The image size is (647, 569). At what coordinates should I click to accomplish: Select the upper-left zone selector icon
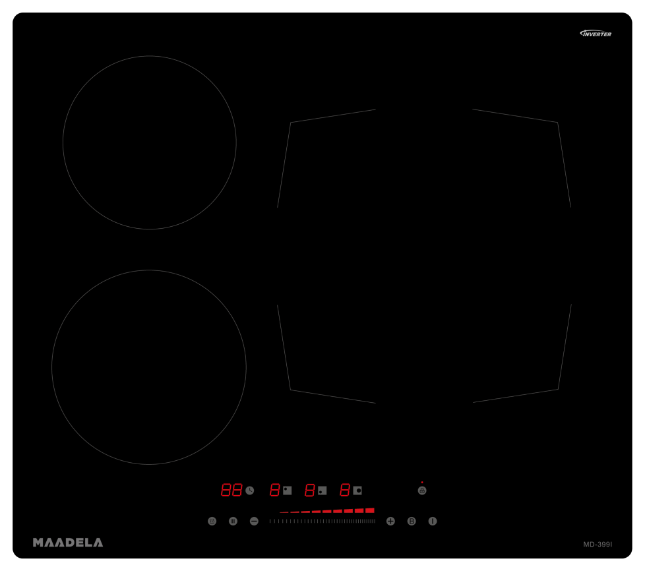pos(287,491)
